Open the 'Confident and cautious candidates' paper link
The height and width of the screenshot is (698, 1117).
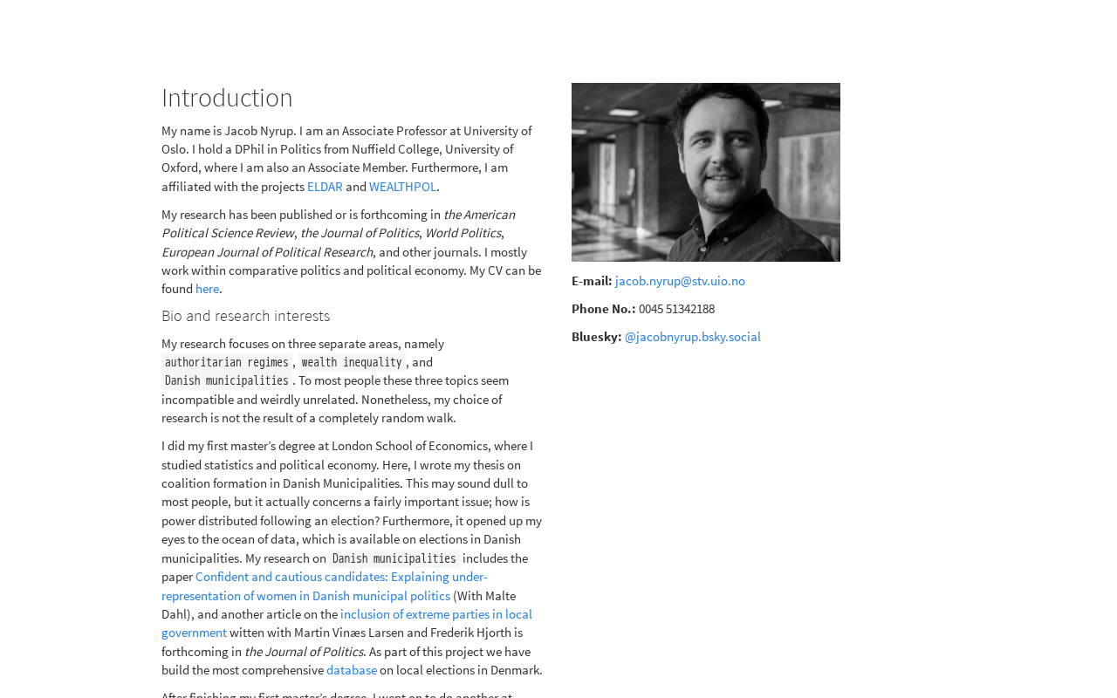tap(341, 578)
